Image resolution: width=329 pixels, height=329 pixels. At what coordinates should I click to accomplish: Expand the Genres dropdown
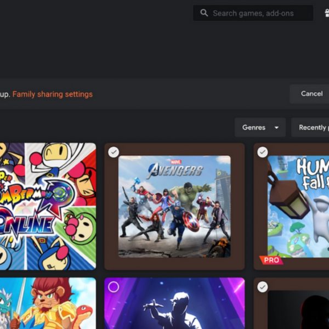260,127
